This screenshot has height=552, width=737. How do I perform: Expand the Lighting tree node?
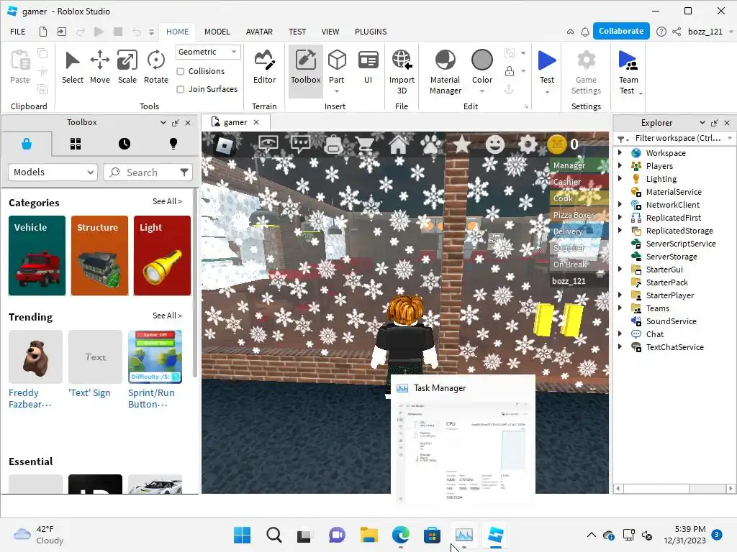click(x=620, y=178)
